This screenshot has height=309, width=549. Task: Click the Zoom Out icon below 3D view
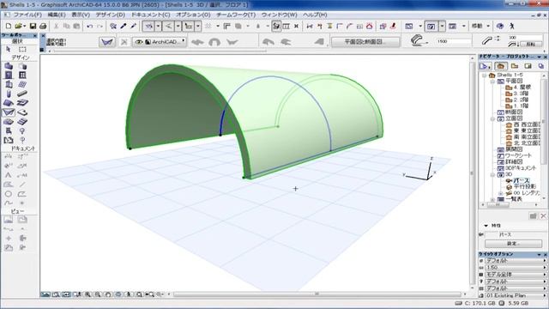click(98, 294)
